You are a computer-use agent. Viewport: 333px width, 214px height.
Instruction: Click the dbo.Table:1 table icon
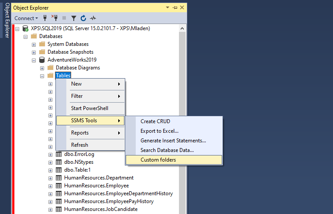point(58,170)
